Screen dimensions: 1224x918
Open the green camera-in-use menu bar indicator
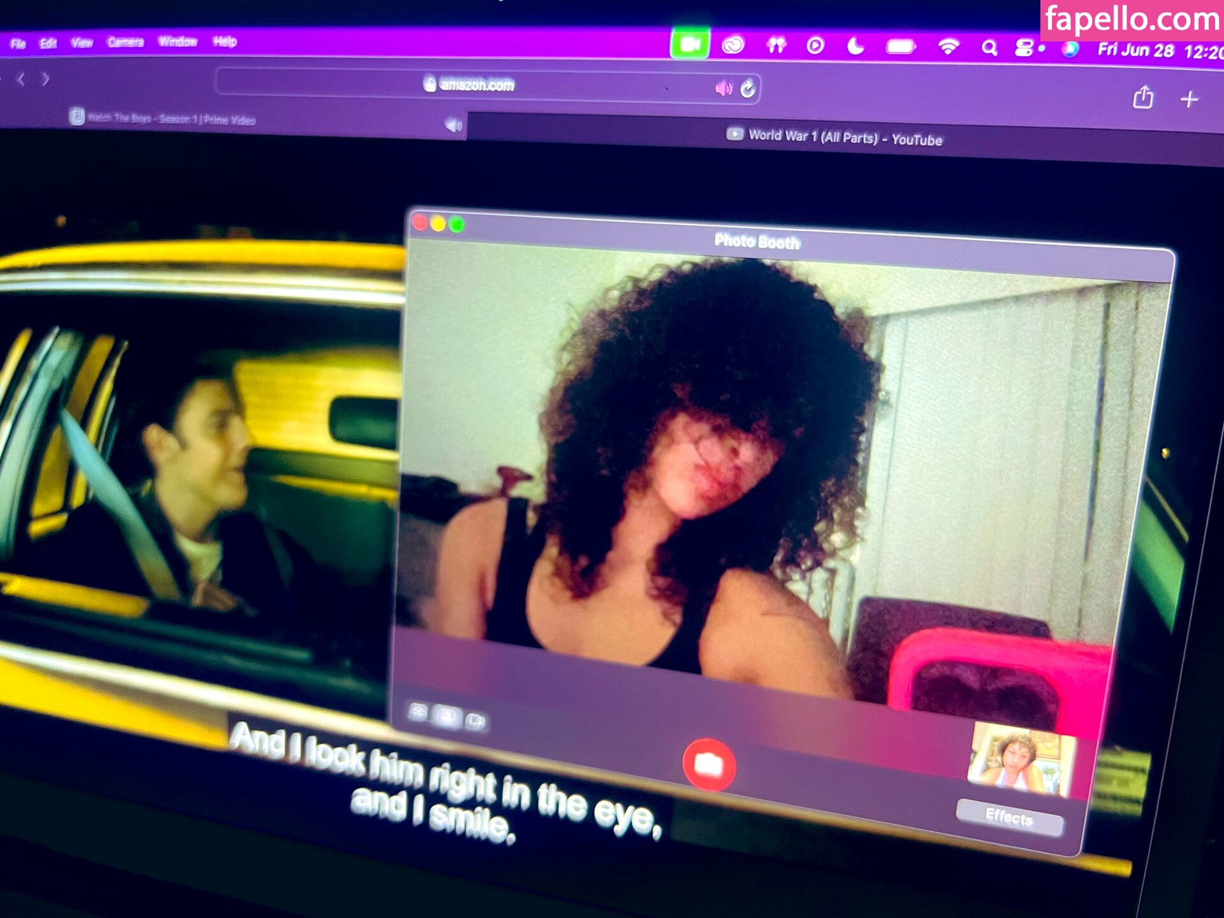[x=690, y=45]
